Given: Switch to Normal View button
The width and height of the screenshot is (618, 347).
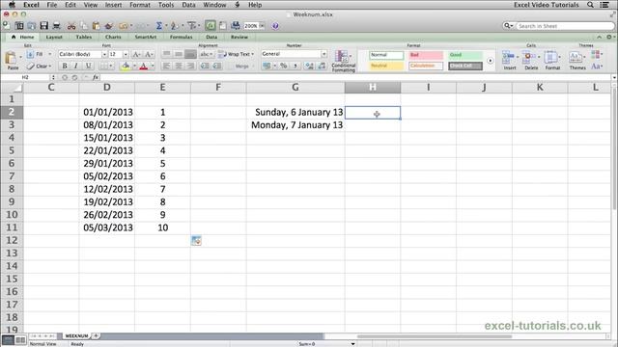Looking at the screenshot, I should point(8,340).
